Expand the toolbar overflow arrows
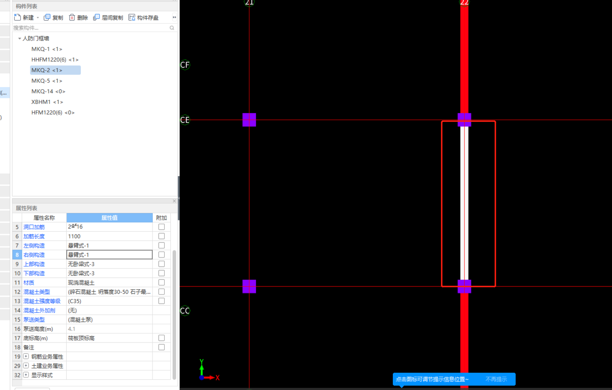The height and width of the screenshot is (390, 612). click(174, 17)
